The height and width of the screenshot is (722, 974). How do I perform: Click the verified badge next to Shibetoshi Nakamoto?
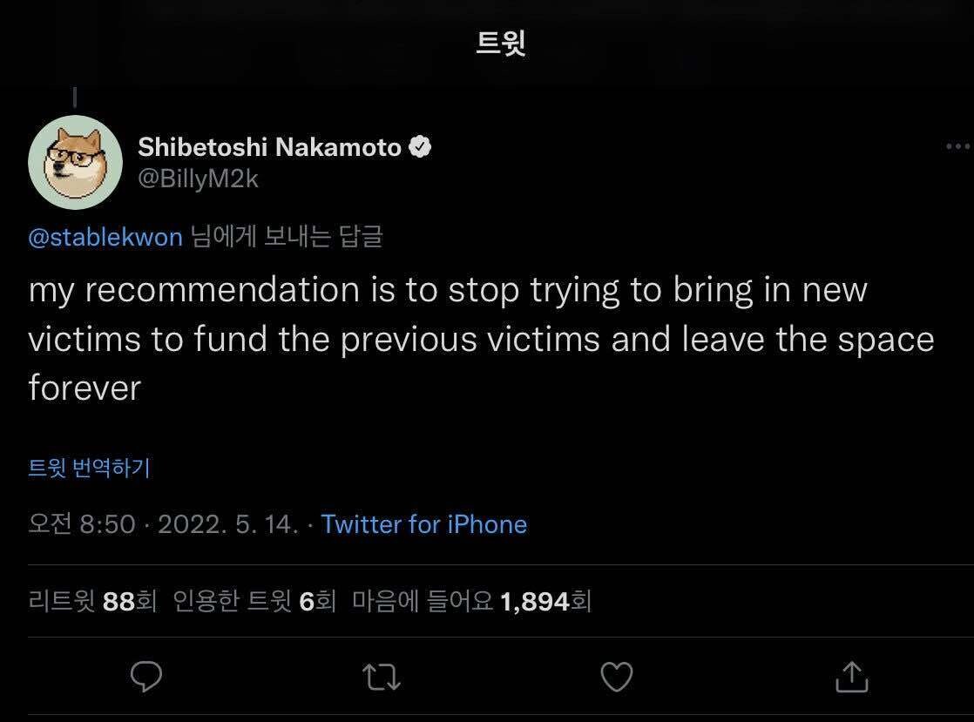click(421, 146)
